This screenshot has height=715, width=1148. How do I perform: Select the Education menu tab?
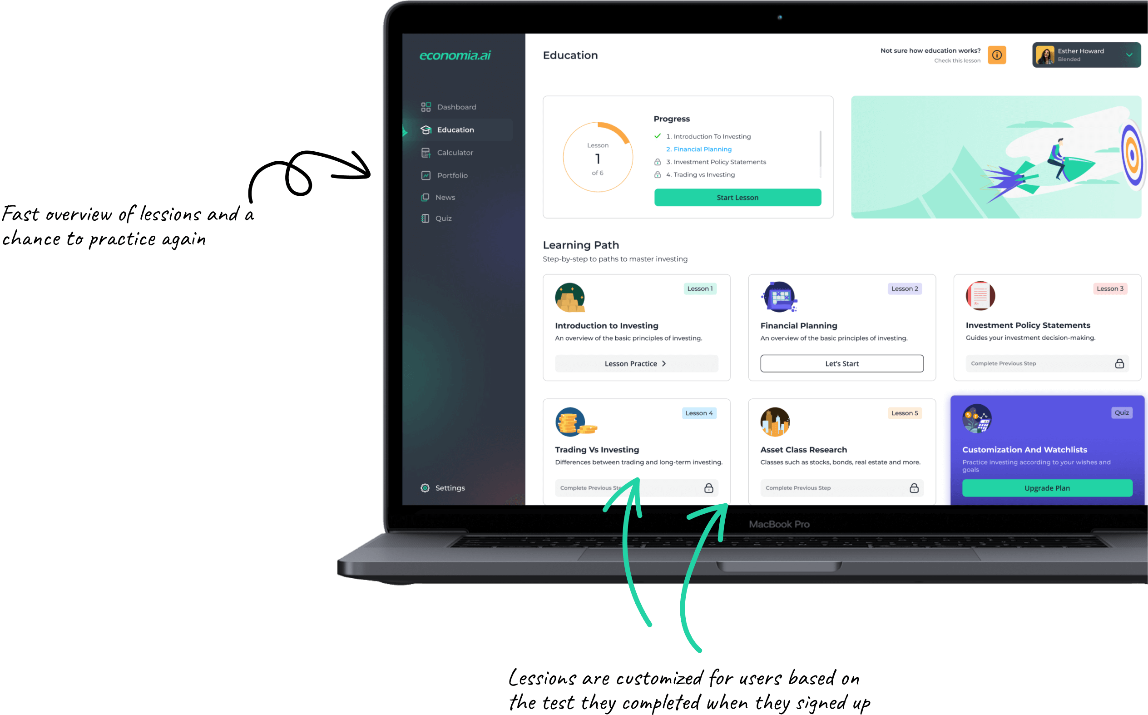[x=456, y=130]
